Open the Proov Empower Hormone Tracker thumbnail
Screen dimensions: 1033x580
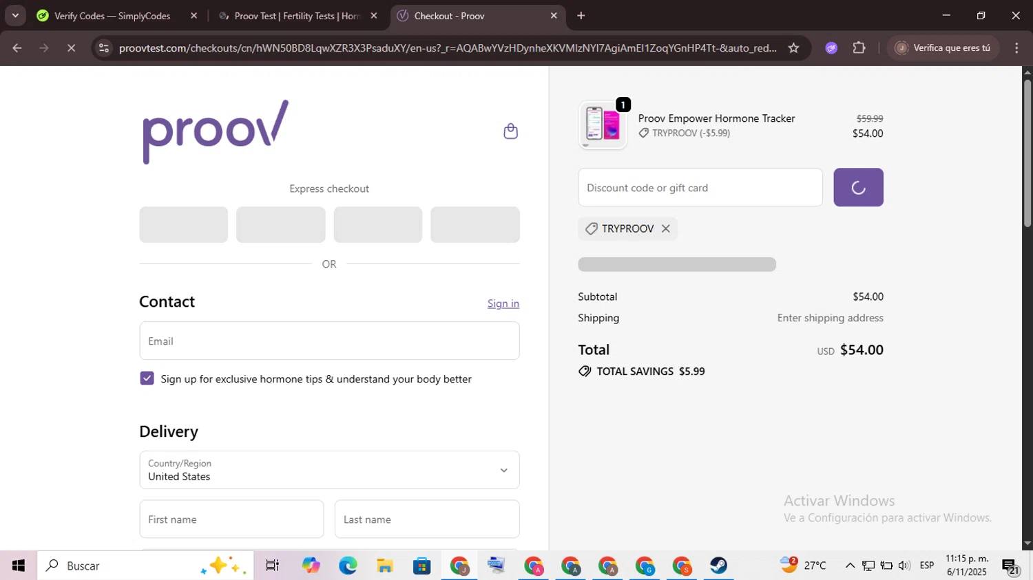[603, 125]
